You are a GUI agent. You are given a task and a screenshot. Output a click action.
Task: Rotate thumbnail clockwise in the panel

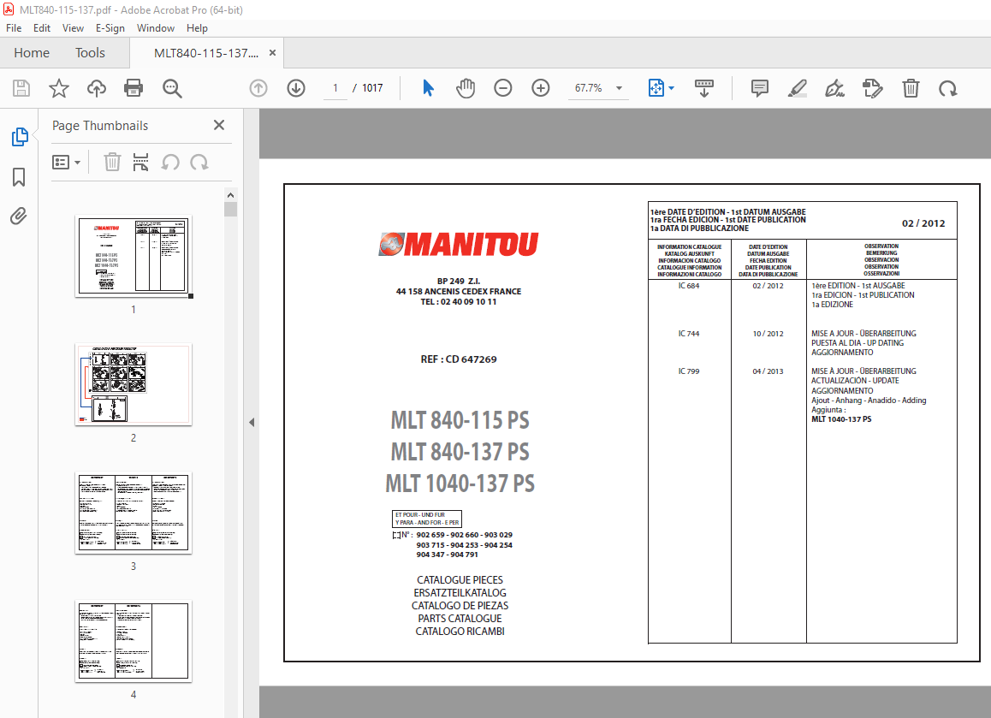click(x=199, y=163)
